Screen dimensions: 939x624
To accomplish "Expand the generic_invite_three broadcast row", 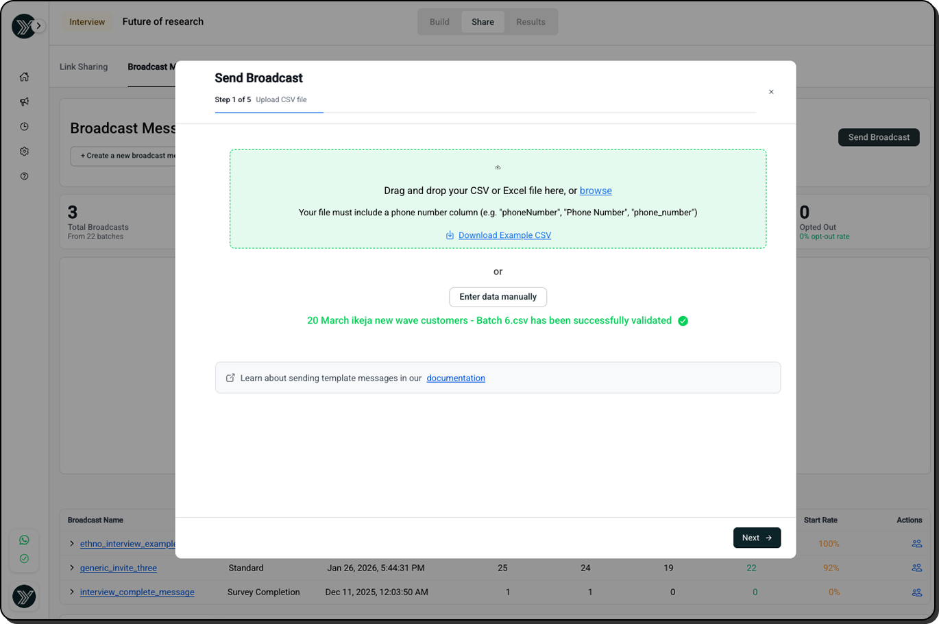I will 72,568.
